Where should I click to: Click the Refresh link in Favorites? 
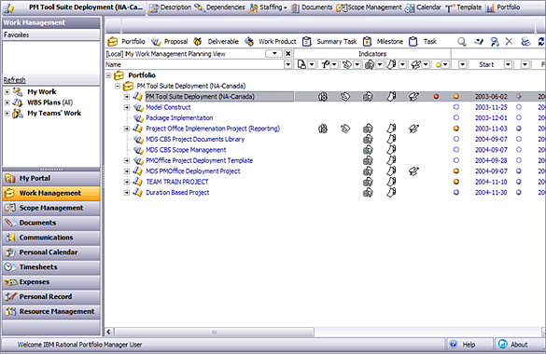14,80
